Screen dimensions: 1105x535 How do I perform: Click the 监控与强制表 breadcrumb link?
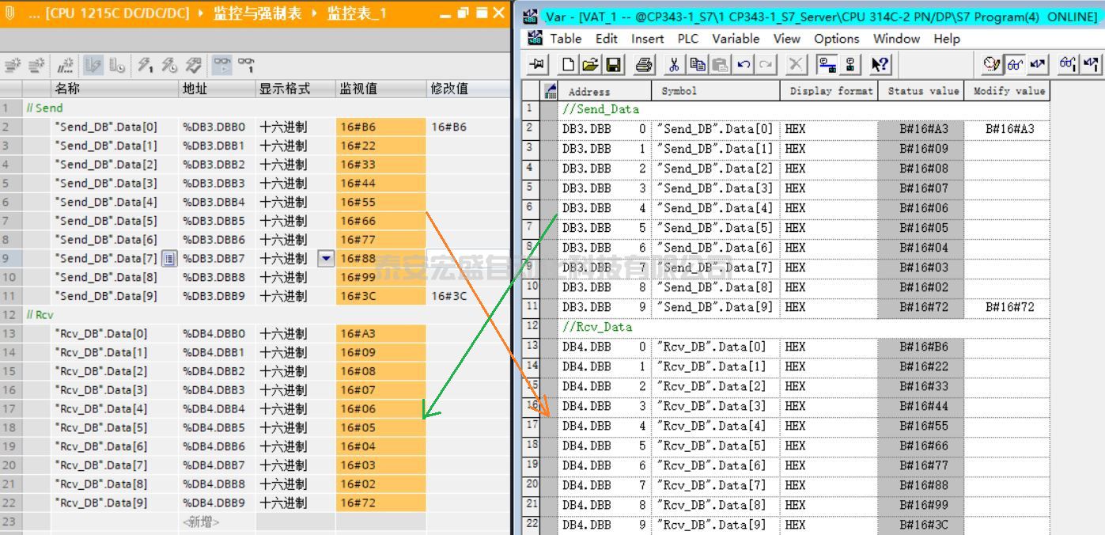(x=257, y=13)
